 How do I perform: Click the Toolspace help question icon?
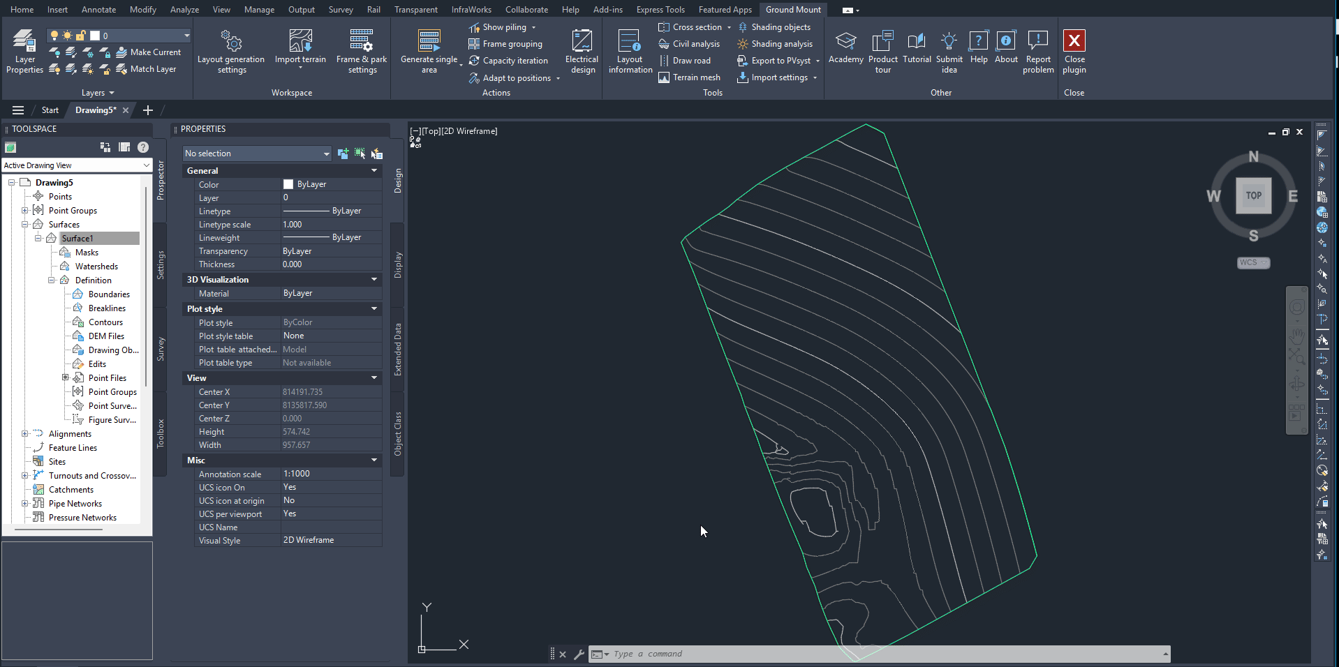[x=143, y=147]
